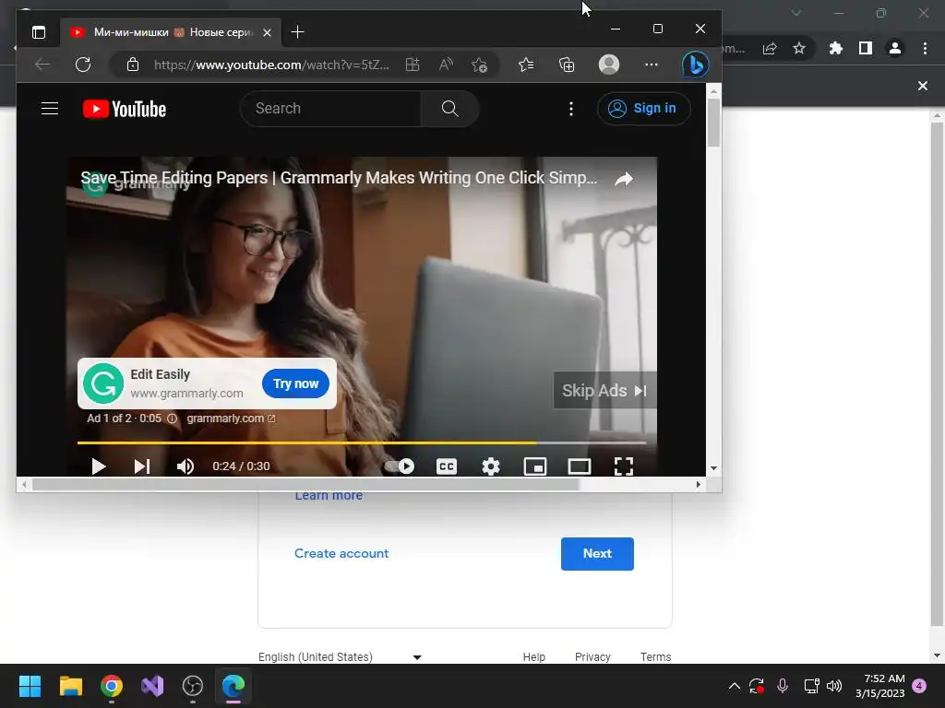
Task: Switch to miniplayer mode
Action: pyautogui.click(x=534, y=466)
